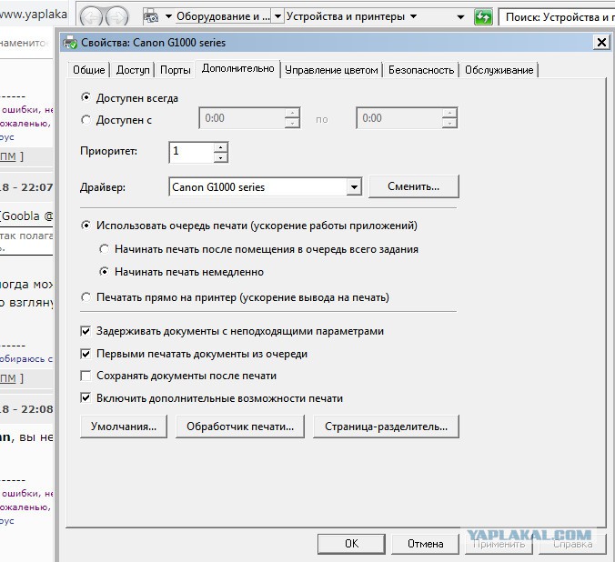
Task: Choose 'Начинать печать после помещения в очередь всего задания'
Action: tap(104, 249)
